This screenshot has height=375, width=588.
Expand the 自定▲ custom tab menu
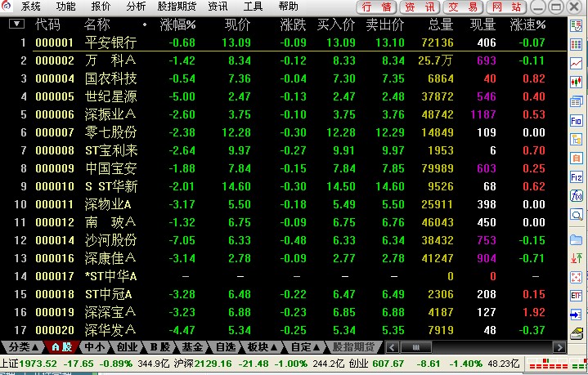coord(305,347)
